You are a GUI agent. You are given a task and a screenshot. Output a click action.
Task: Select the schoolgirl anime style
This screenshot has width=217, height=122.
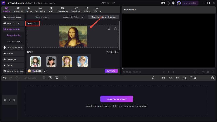(x=36, y=62)
